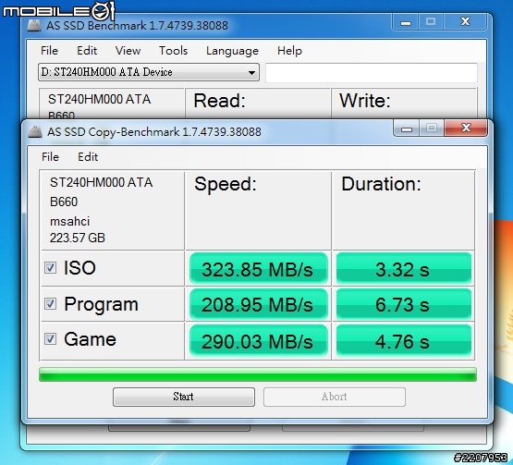Maximize the Copy-Benchmark window

pos(432,128)
